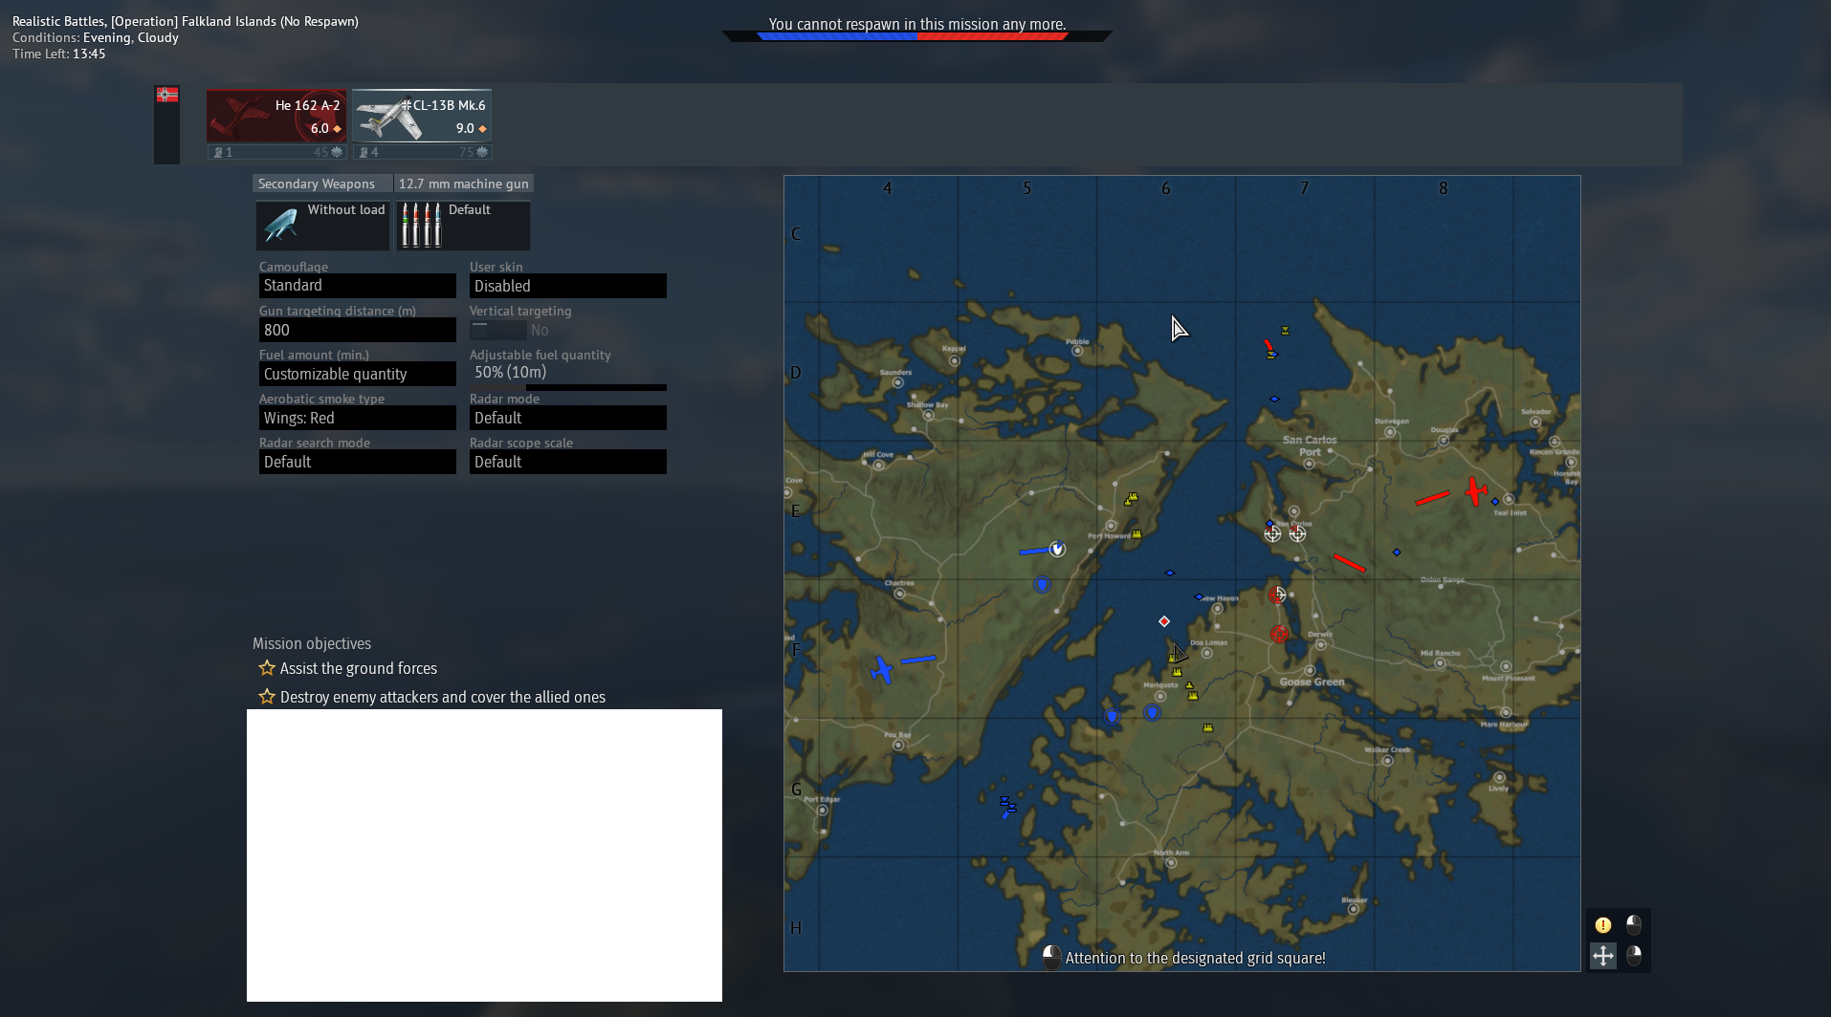Click mouse icon before Attention to designated grid

click(x=1051, y=957)
